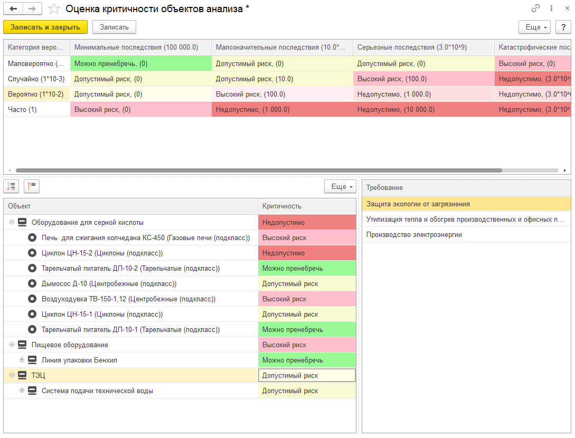Click Записать и закрыть button
This screenshot has height=438, width=575.
coord(45,27)
